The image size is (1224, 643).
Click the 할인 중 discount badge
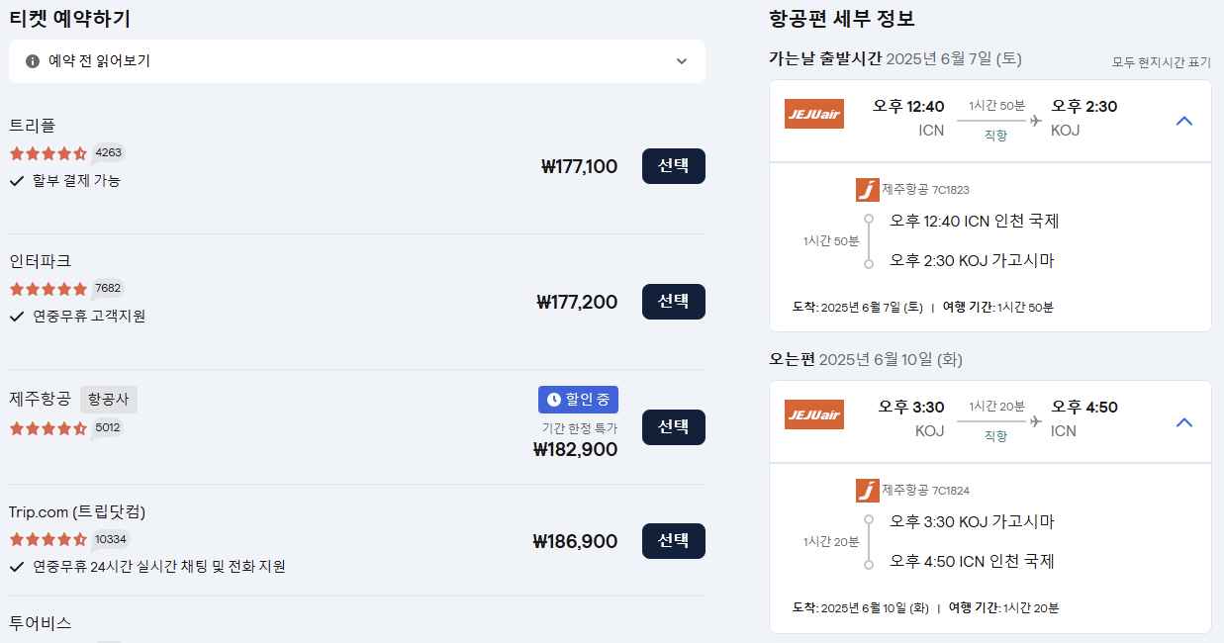coord(578,399)
